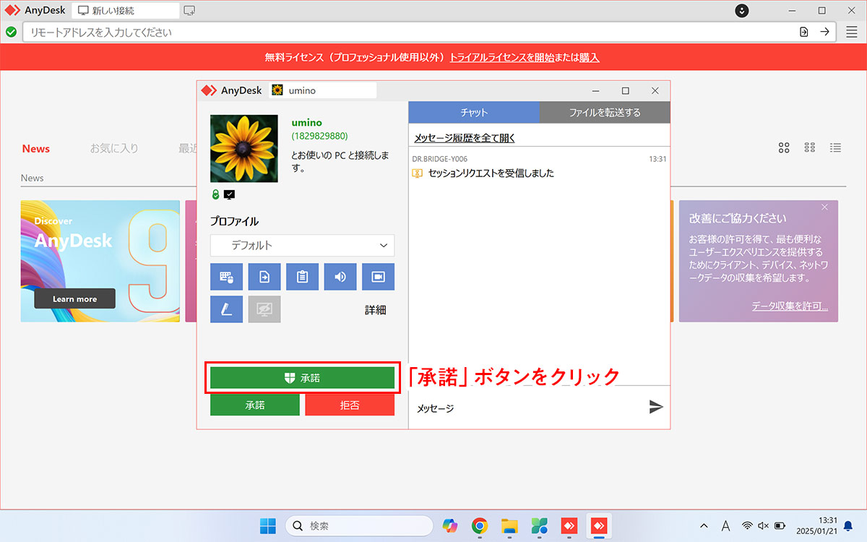Click the 購入 purchase link

[x=589, y=57]
